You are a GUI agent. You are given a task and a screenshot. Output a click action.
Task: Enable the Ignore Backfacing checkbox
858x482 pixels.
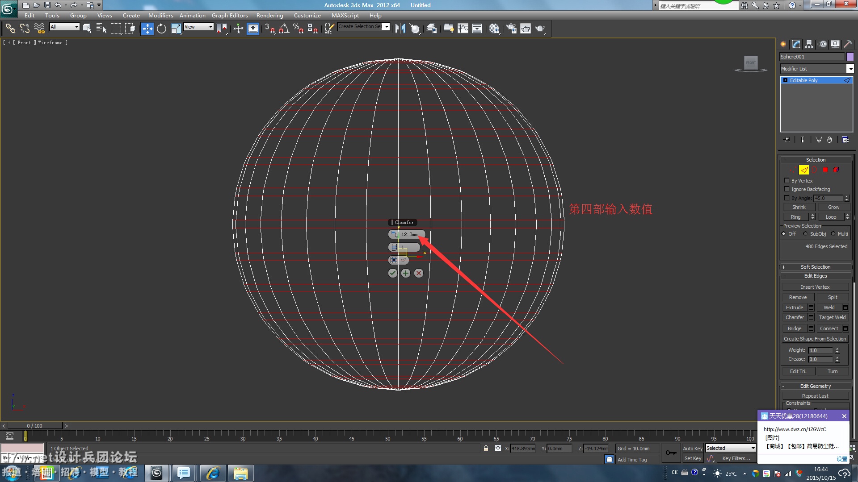pyautogui.click(x=786, y=189)
